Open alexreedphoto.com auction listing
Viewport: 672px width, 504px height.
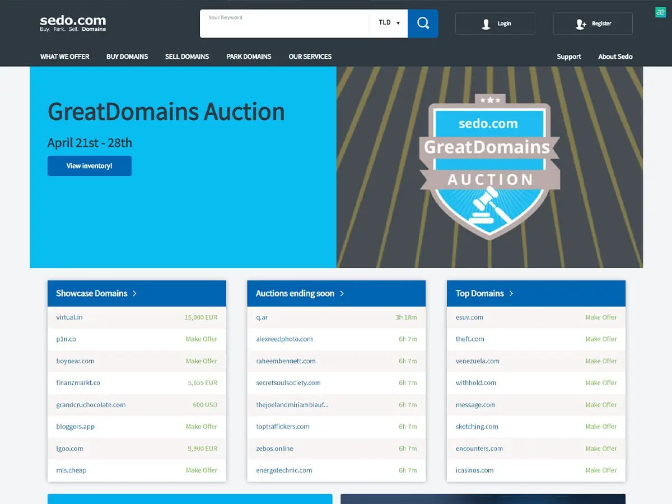point(284,339)
